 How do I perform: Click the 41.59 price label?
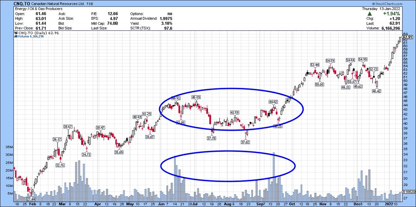pos(235,113)
